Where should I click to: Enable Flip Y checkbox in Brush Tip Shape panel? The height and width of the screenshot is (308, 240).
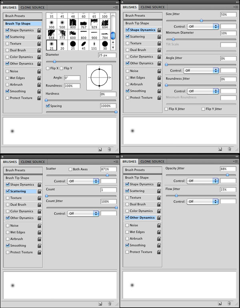61,68
